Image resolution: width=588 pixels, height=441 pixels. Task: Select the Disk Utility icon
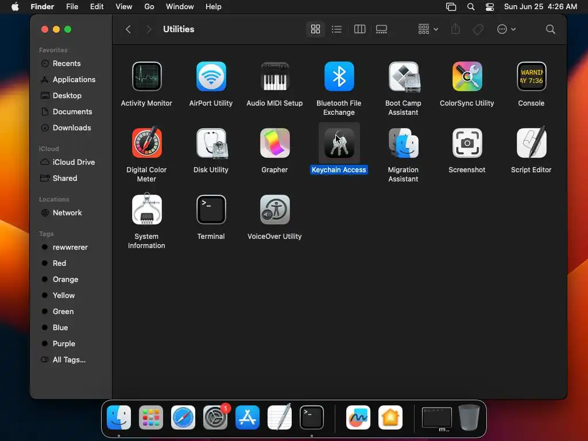pos(211,143)
